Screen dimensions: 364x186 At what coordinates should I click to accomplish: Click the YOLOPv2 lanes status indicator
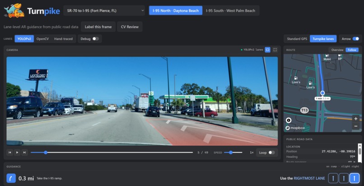click(x=252, y=50)
